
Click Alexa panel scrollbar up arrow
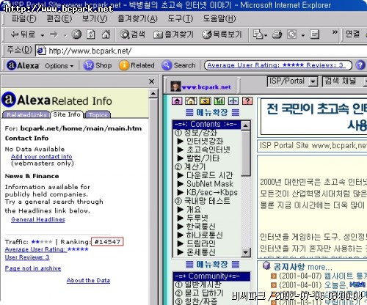(153, 93)
